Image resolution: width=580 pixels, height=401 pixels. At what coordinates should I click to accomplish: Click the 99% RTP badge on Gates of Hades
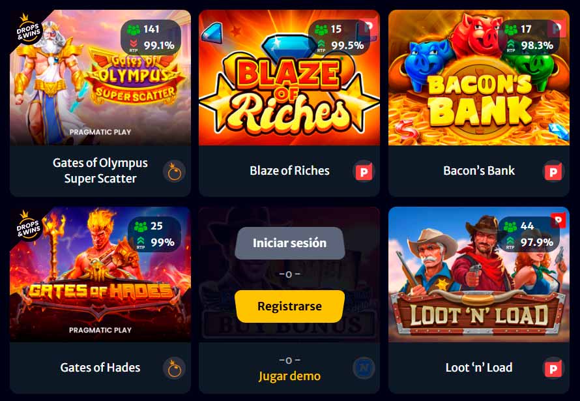point(154,234)
